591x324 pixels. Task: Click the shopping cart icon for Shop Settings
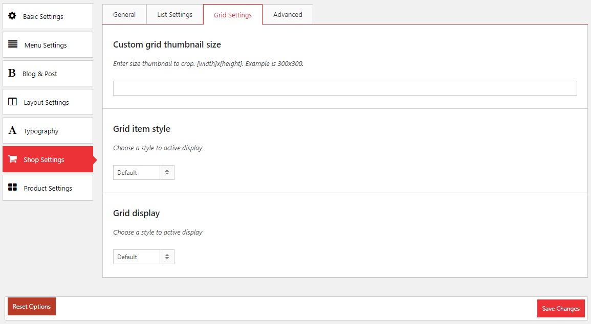13,159
